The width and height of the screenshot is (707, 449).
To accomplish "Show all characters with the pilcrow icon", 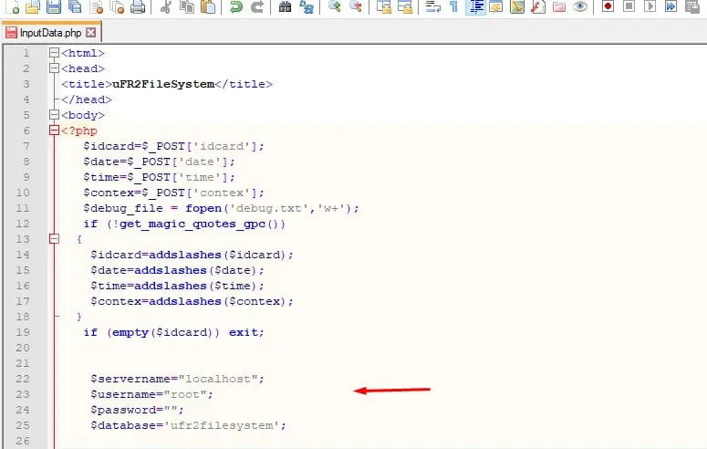I will [454, 6].
